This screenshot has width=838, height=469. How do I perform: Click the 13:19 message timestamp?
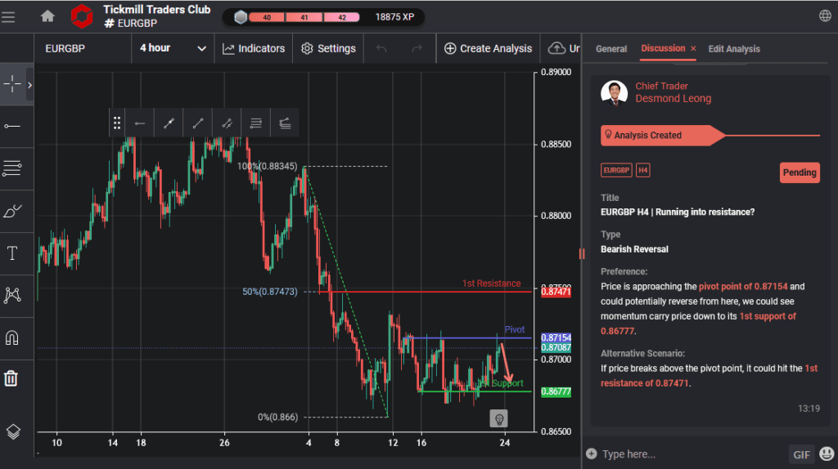809,409
